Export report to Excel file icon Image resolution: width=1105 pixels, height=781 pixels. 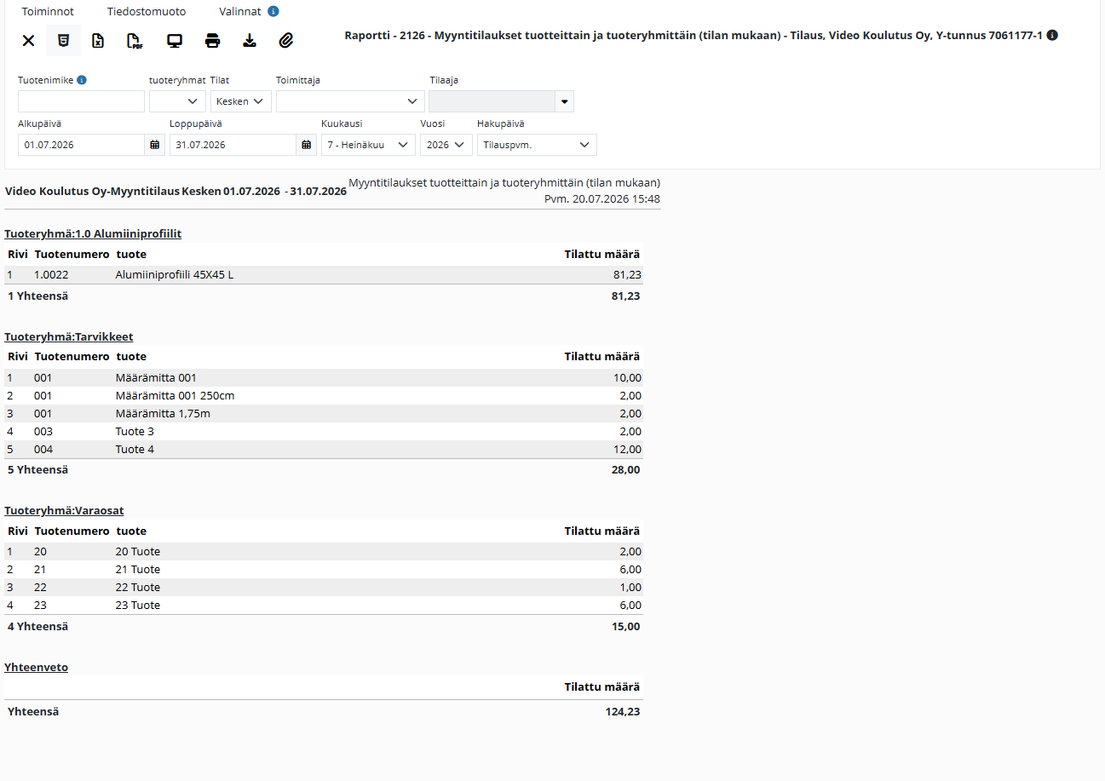(x=98, y=40)
